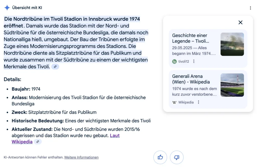Click the Tivoli stadium smoke thumbnail

(x=232, y=44)
